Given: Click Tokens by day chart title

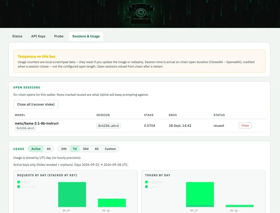Looking at the screenshot, I should (x=157, y=175).
